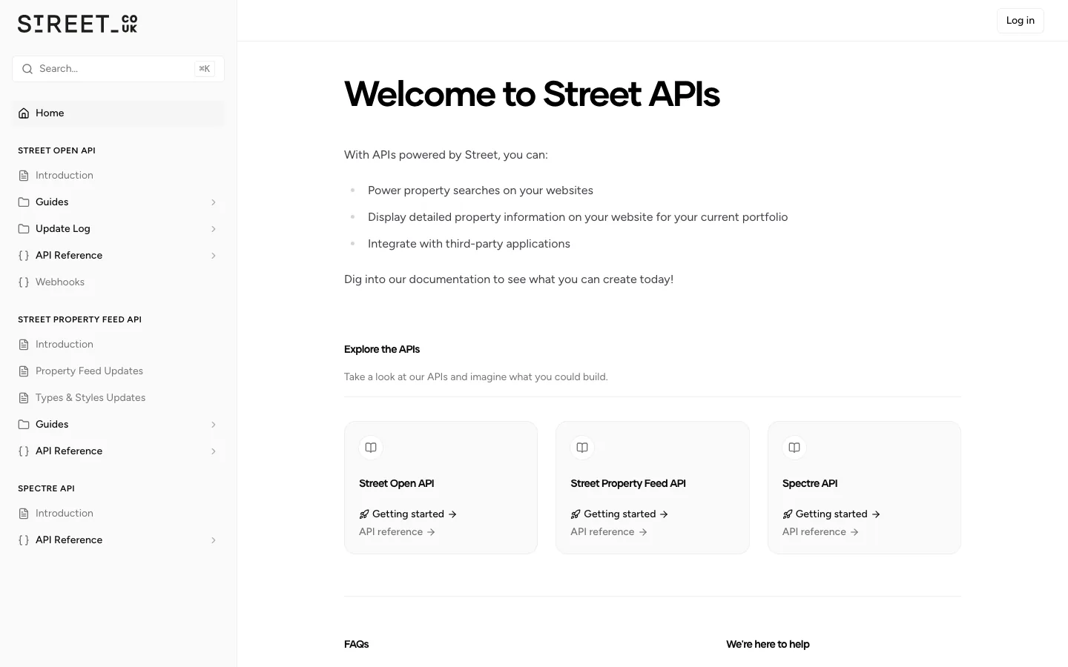
Task: Open Getting started in Spectre API card
Action: [x=831, y=514]
